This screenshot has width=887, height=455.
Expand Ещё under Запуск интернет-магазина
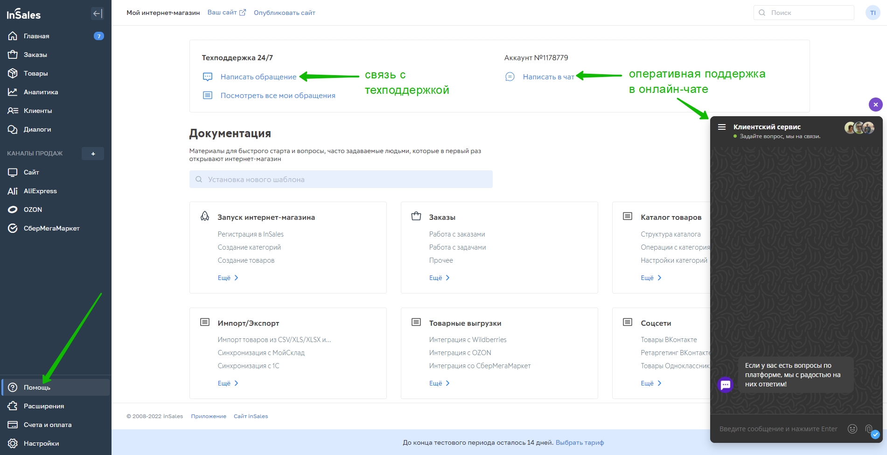point(228,278)
